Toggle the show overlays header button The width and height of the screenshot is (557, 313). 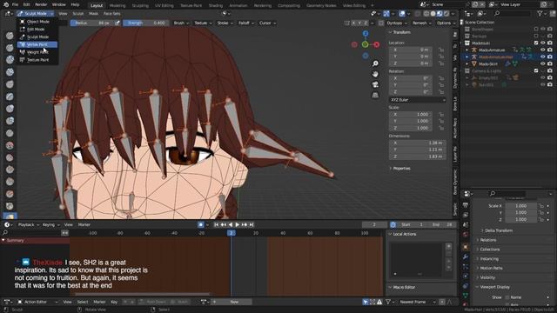click(402, 14)
